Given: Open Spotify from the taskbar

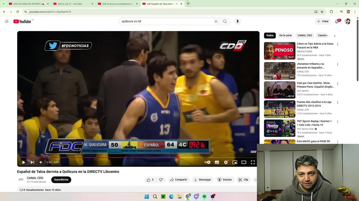Looking at the screenshot, I should coord(204,197).
